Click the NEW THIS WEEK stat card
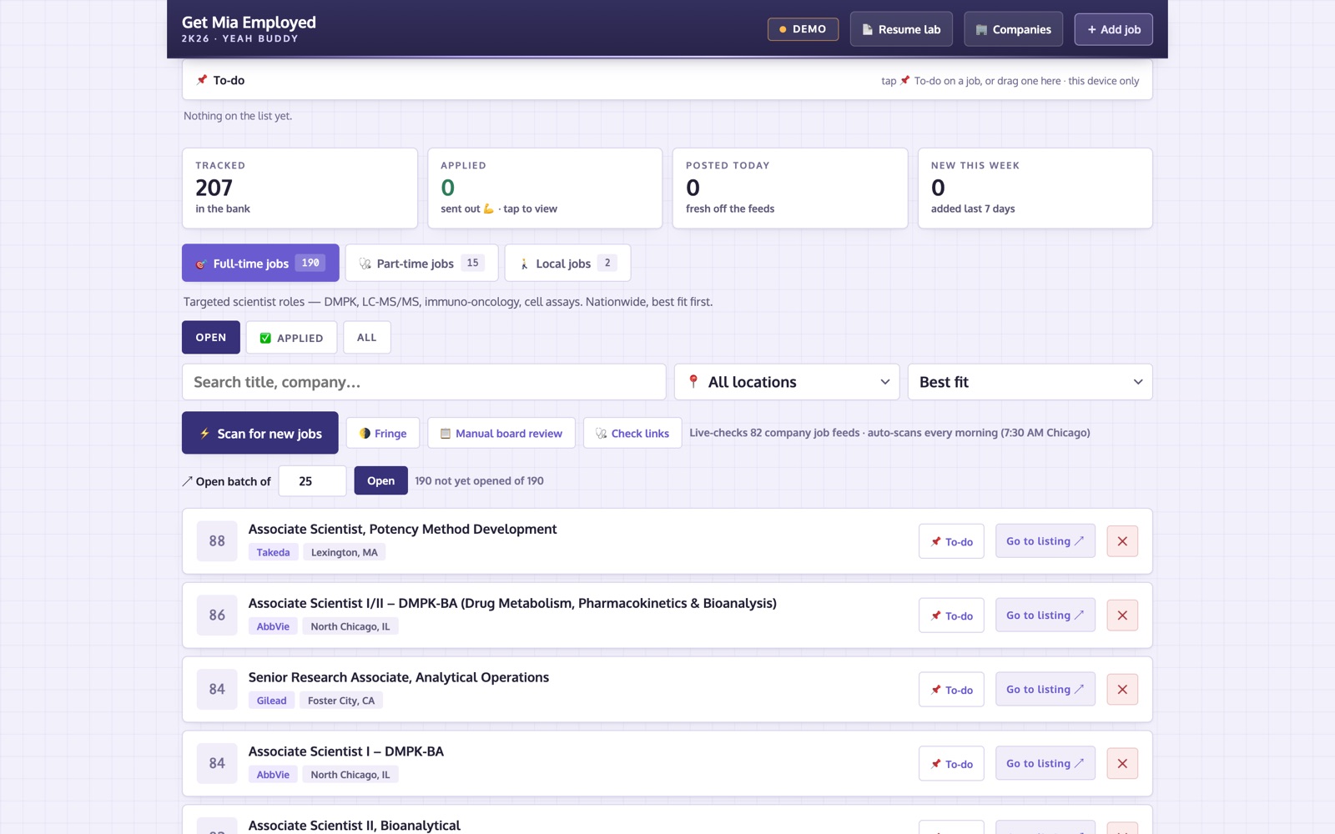Image resolution: width=1335 pixels, height=834 pixels. tap(1035, 188)
